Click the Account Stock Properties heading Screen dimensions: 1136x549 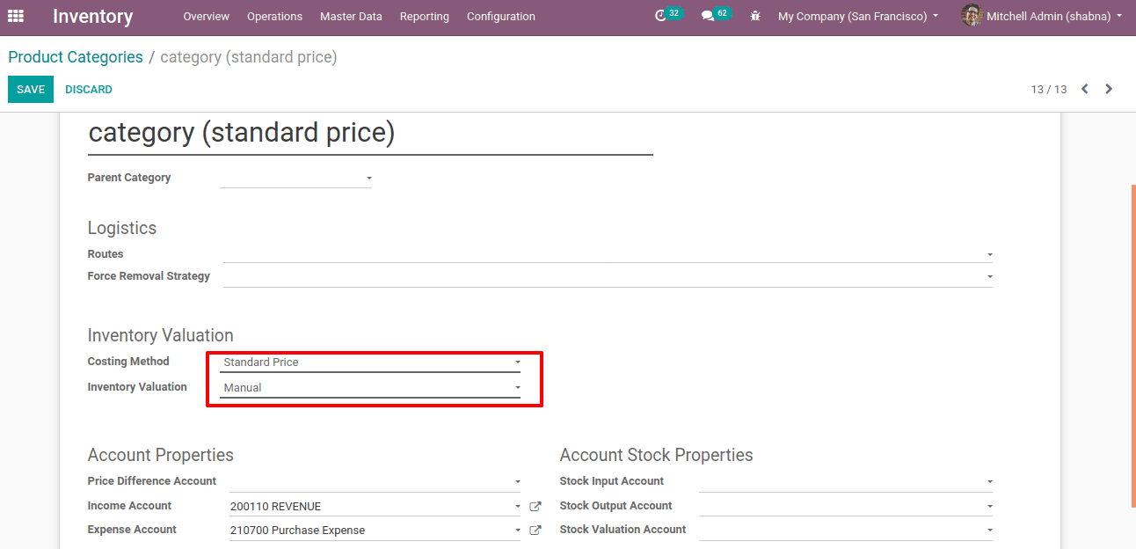coord(656,455)
